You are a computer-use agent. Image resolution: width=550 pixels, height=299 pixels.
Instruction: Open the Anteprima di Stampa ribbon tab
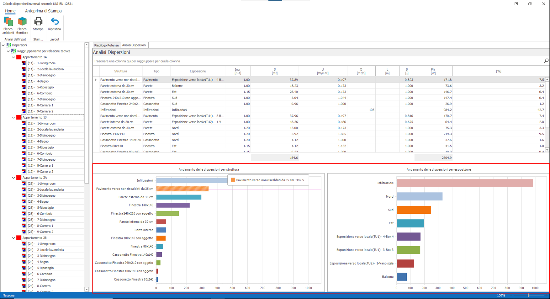tap(43, 11)
